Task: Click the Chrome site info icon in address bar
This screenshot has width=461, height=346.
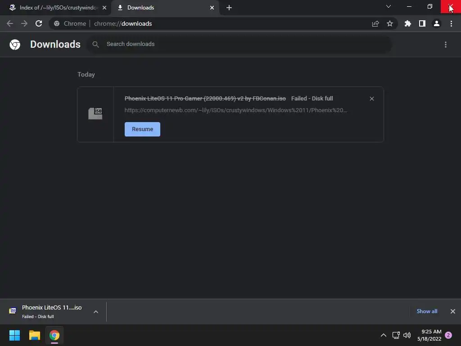Action: point(57,23)
